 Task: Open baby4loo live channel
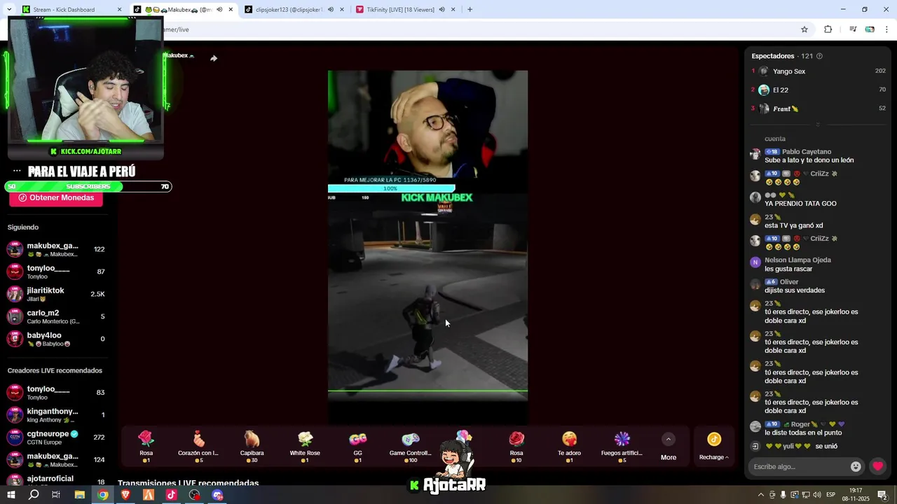click(56, 339)
